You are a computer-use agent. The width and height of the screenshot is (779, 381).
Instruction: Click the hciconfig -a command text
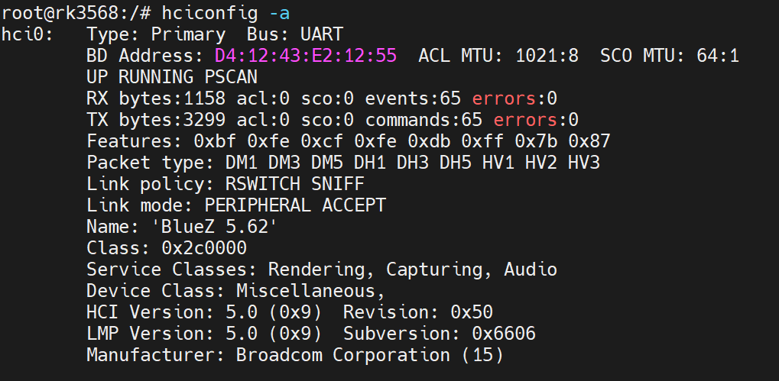(x=226, y=12)
